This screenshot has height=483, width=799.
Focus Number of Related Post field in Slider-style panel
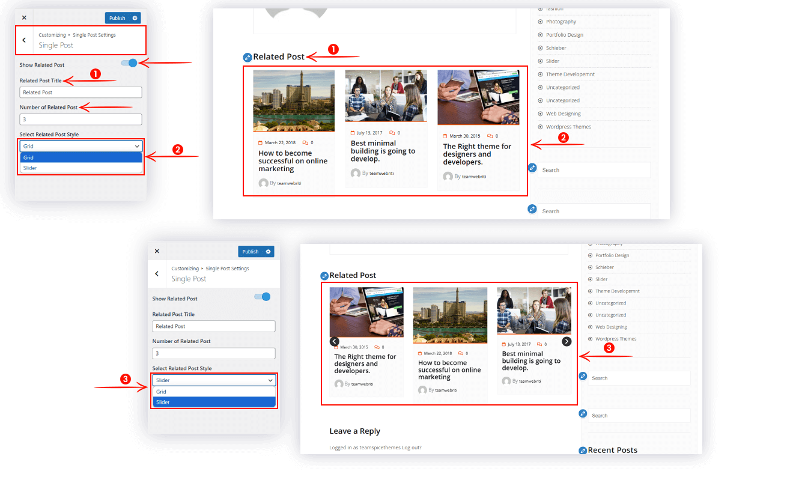coord(214,353)
